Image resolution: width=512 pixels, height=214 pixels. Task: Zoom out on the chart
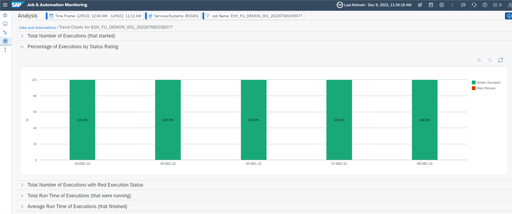pyautogui.click(x=490, y=60)
